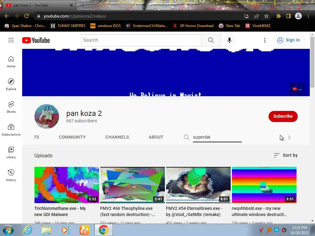Screen dimensions: 315x236
Task: Open the XP Horror Download bookmark
Action: pos(193,26)
